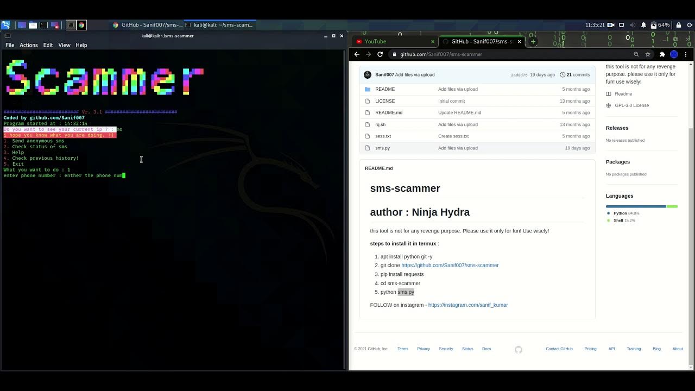Click the terminal window menu icon in titlebar
This screenshot has width=695, height=391.
[x=8, y=36]
